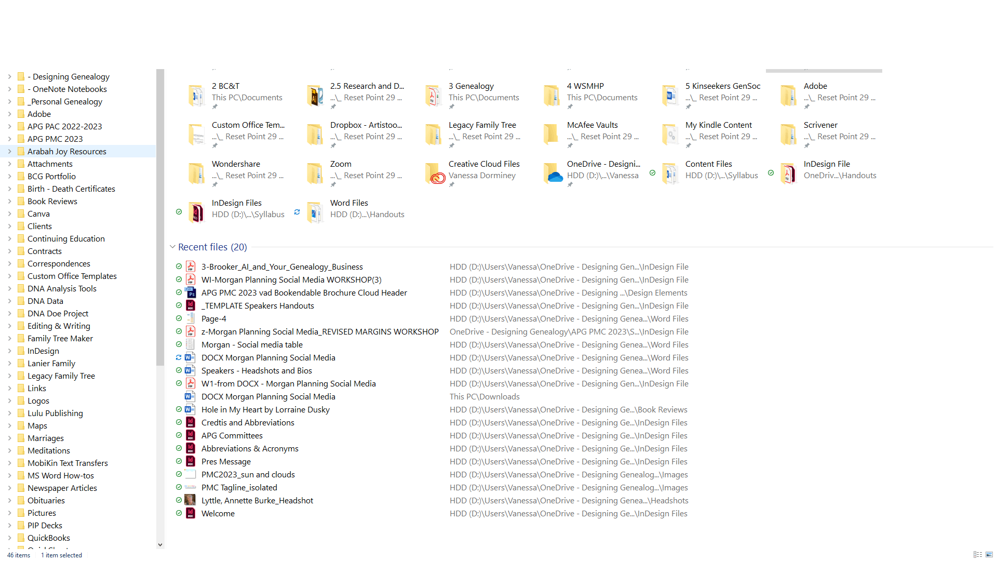Screen dimensions: 997x561
Task: Expand the DNA Doe Project folder node
Action: pyautogui.click(x=9, y=314)
